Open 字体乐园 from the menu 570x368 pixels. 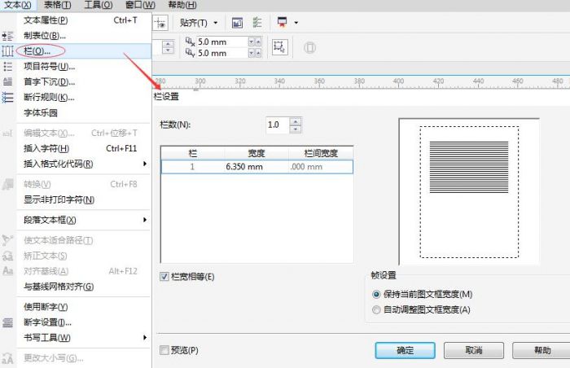click(x=84, y=112)
